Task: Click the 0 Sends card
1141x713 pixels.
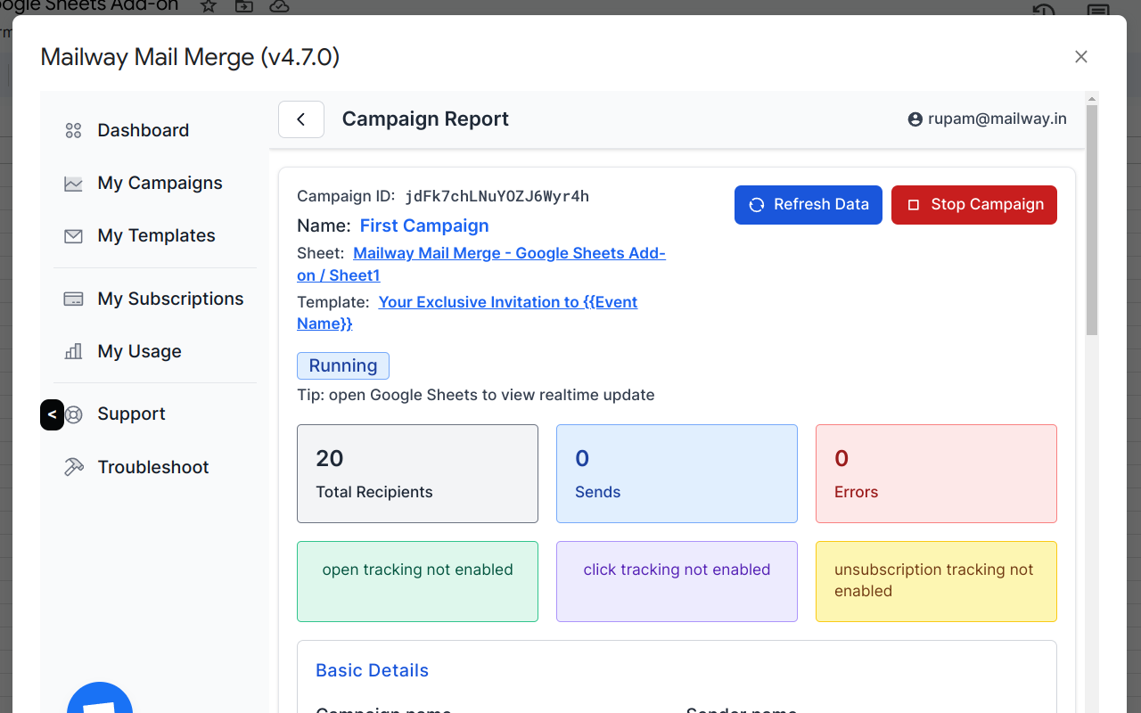Action: point(677,473)
